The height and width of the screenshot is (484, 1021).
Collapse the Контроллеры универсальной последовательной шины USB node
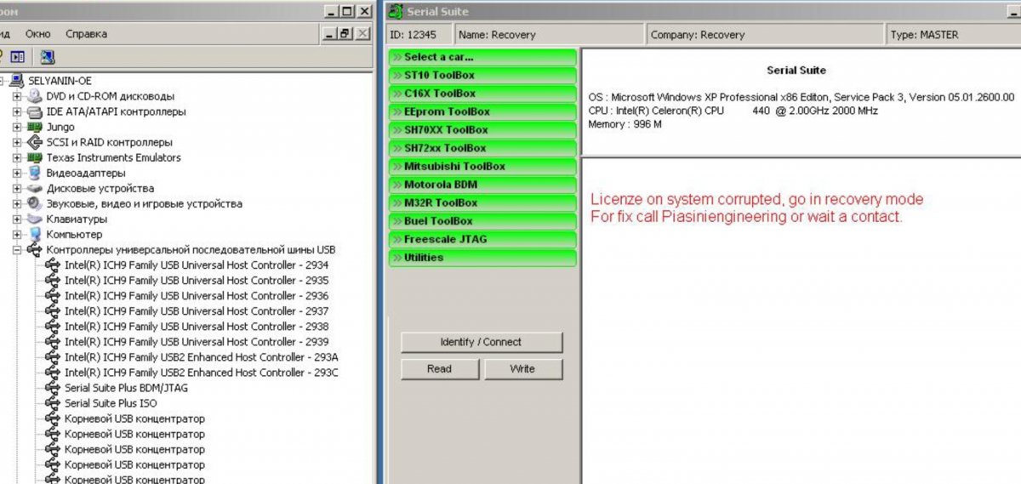coord(17,250)
